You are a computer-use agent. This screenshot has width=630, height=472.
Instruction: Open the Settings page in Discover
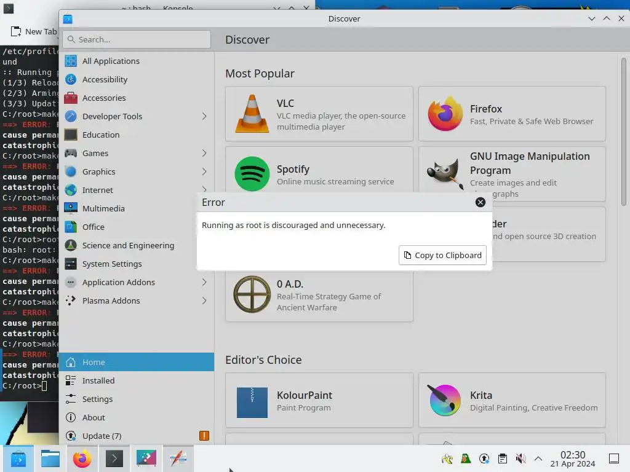point(137,399)
